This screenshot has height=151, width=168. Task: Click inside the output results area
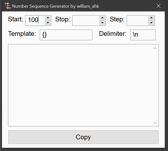tap(80, 85)
